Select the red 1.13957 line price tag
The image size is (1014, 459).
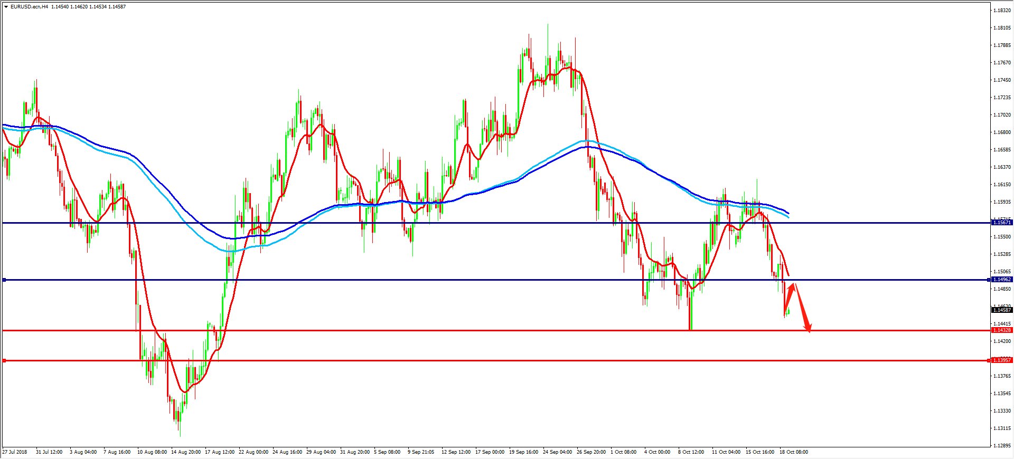coord(1002,360)
